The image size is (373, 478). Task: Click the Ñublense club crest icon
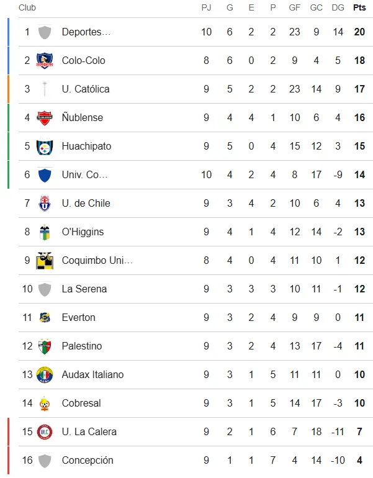pyautogui.click(x=44, y=118)
